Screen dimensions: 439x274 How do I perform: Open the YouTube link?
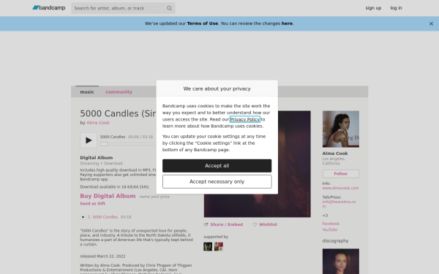(330, 230)
